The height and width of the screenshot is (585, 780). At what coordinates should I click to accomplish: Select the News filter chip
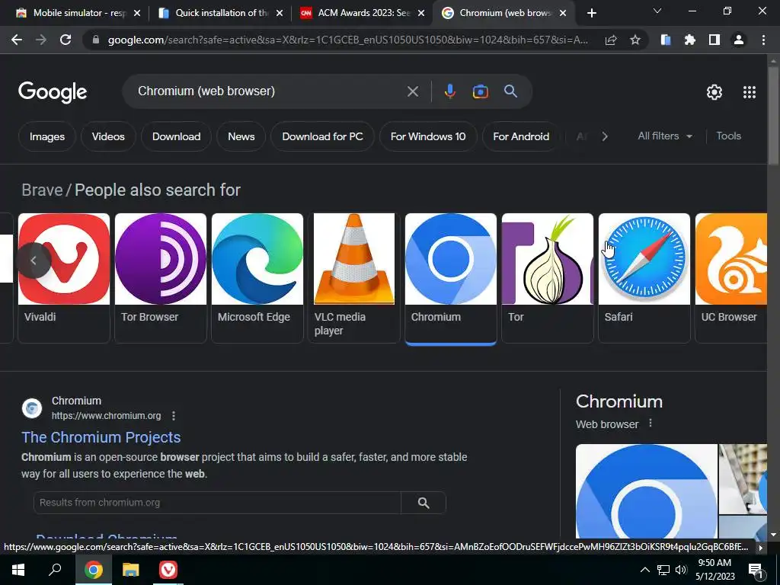click(241, 136)
